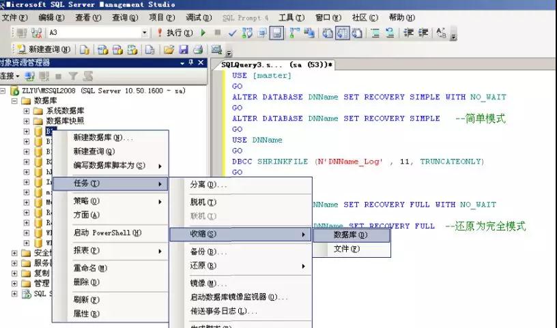557x328 pixels.
Task: Open the 工具(T) menu in menu bar
Action: coord(291,17)
